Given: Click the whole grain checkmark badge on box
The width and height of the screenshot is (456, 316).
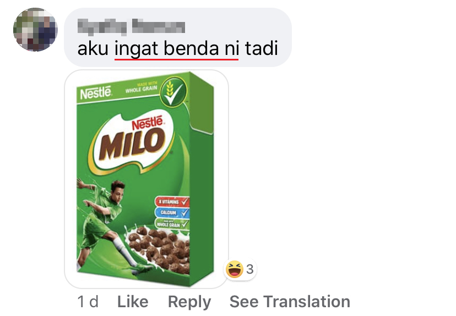Looking at the screenshot, I should 173,92.
